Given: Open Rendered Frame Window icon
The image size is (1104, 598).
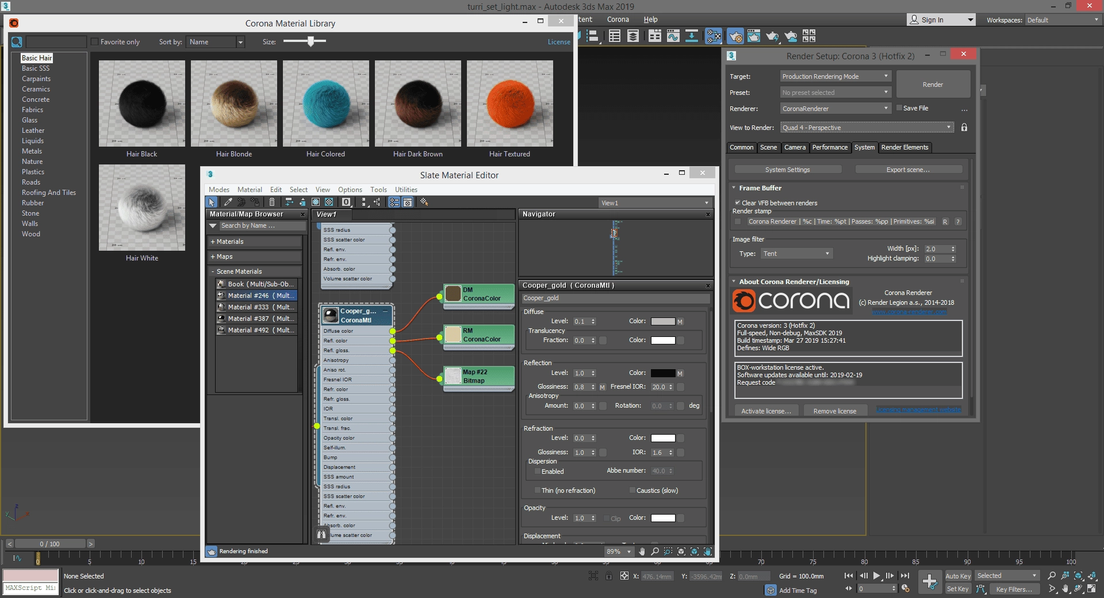Looking at the screenshot, I should pyautogui.click(x=753, y=37).
